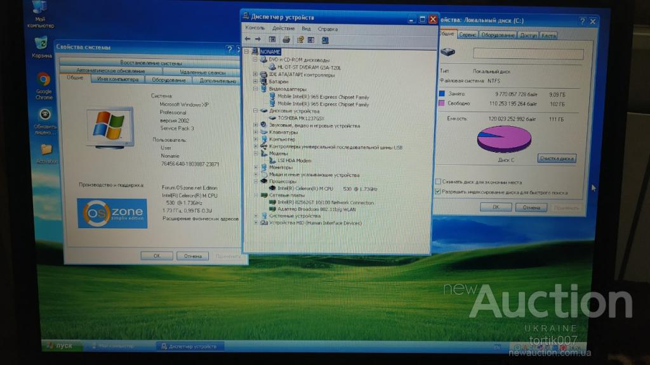Image resolution: width=650 pixels, height=365 pixels.
Task: Expand the Батареи node
Action: [x=255, y=82]
